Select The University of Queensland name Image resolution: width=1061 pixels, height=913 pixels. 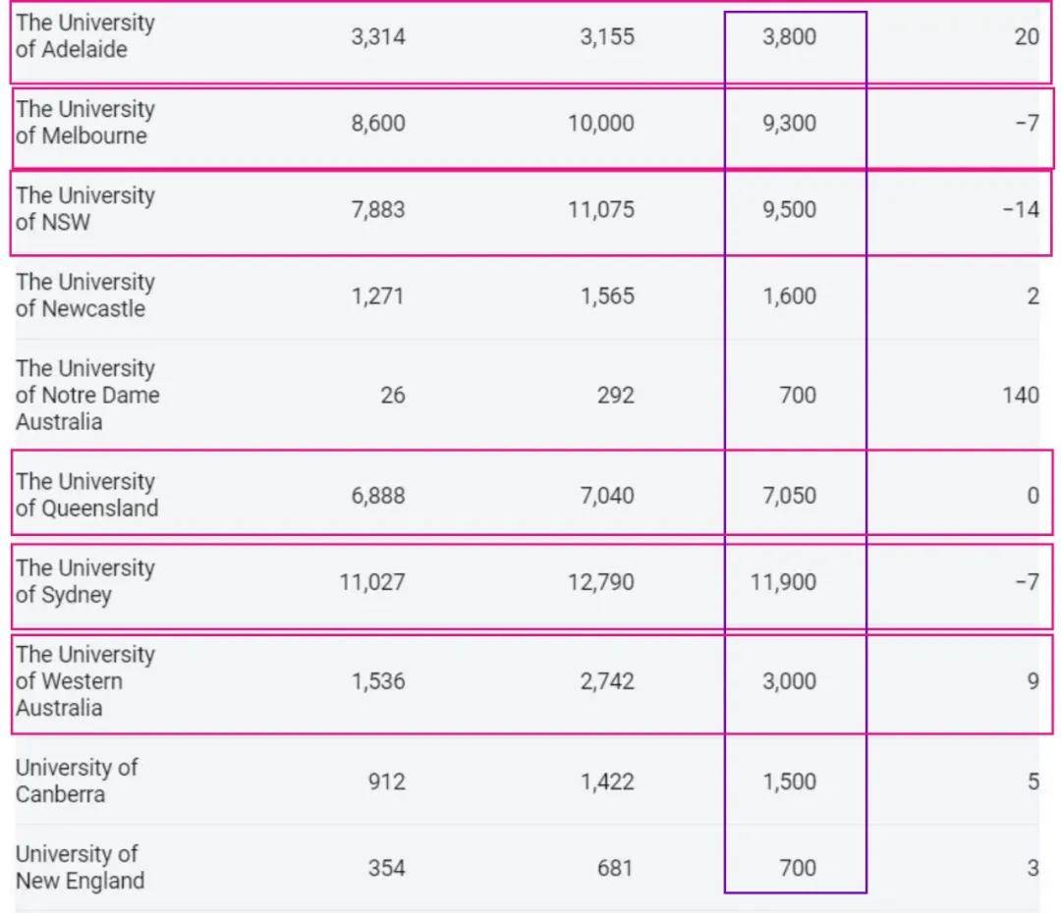tap(86, 495)
